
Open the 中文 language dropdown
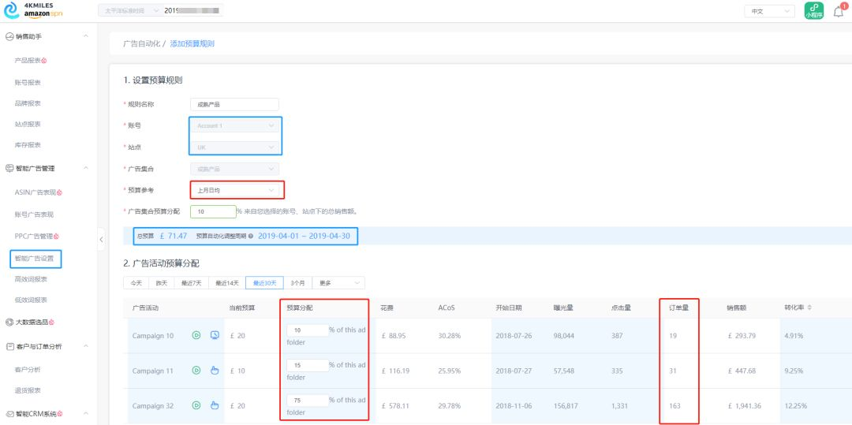coord(769,11)
